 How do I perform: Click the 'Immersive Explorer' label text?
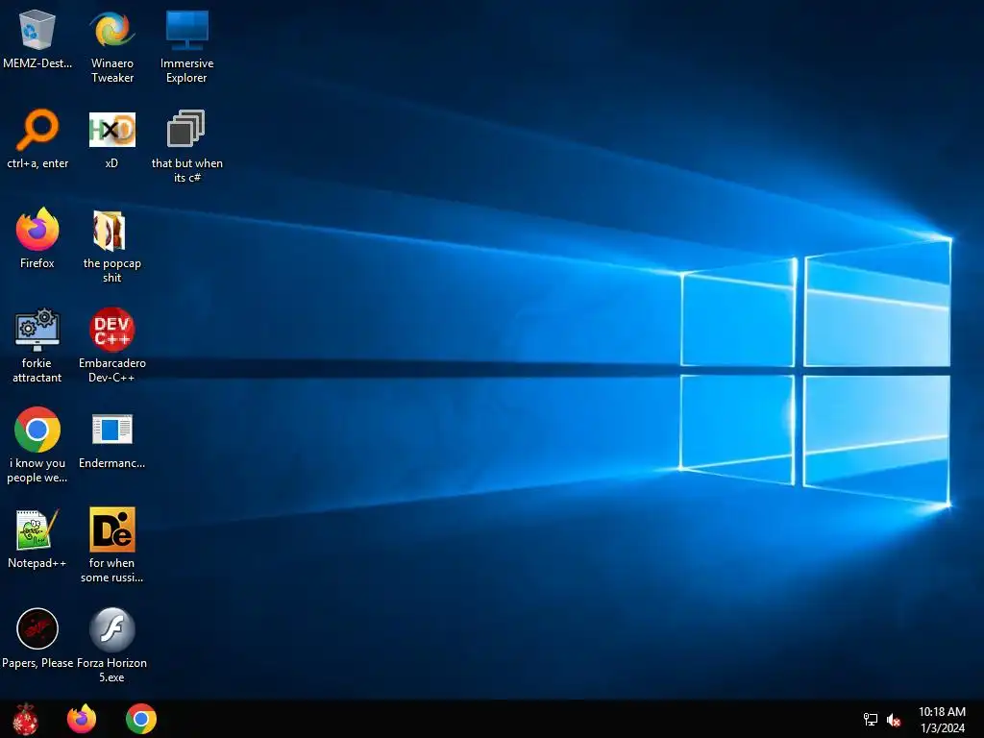[x=186, y=70]
